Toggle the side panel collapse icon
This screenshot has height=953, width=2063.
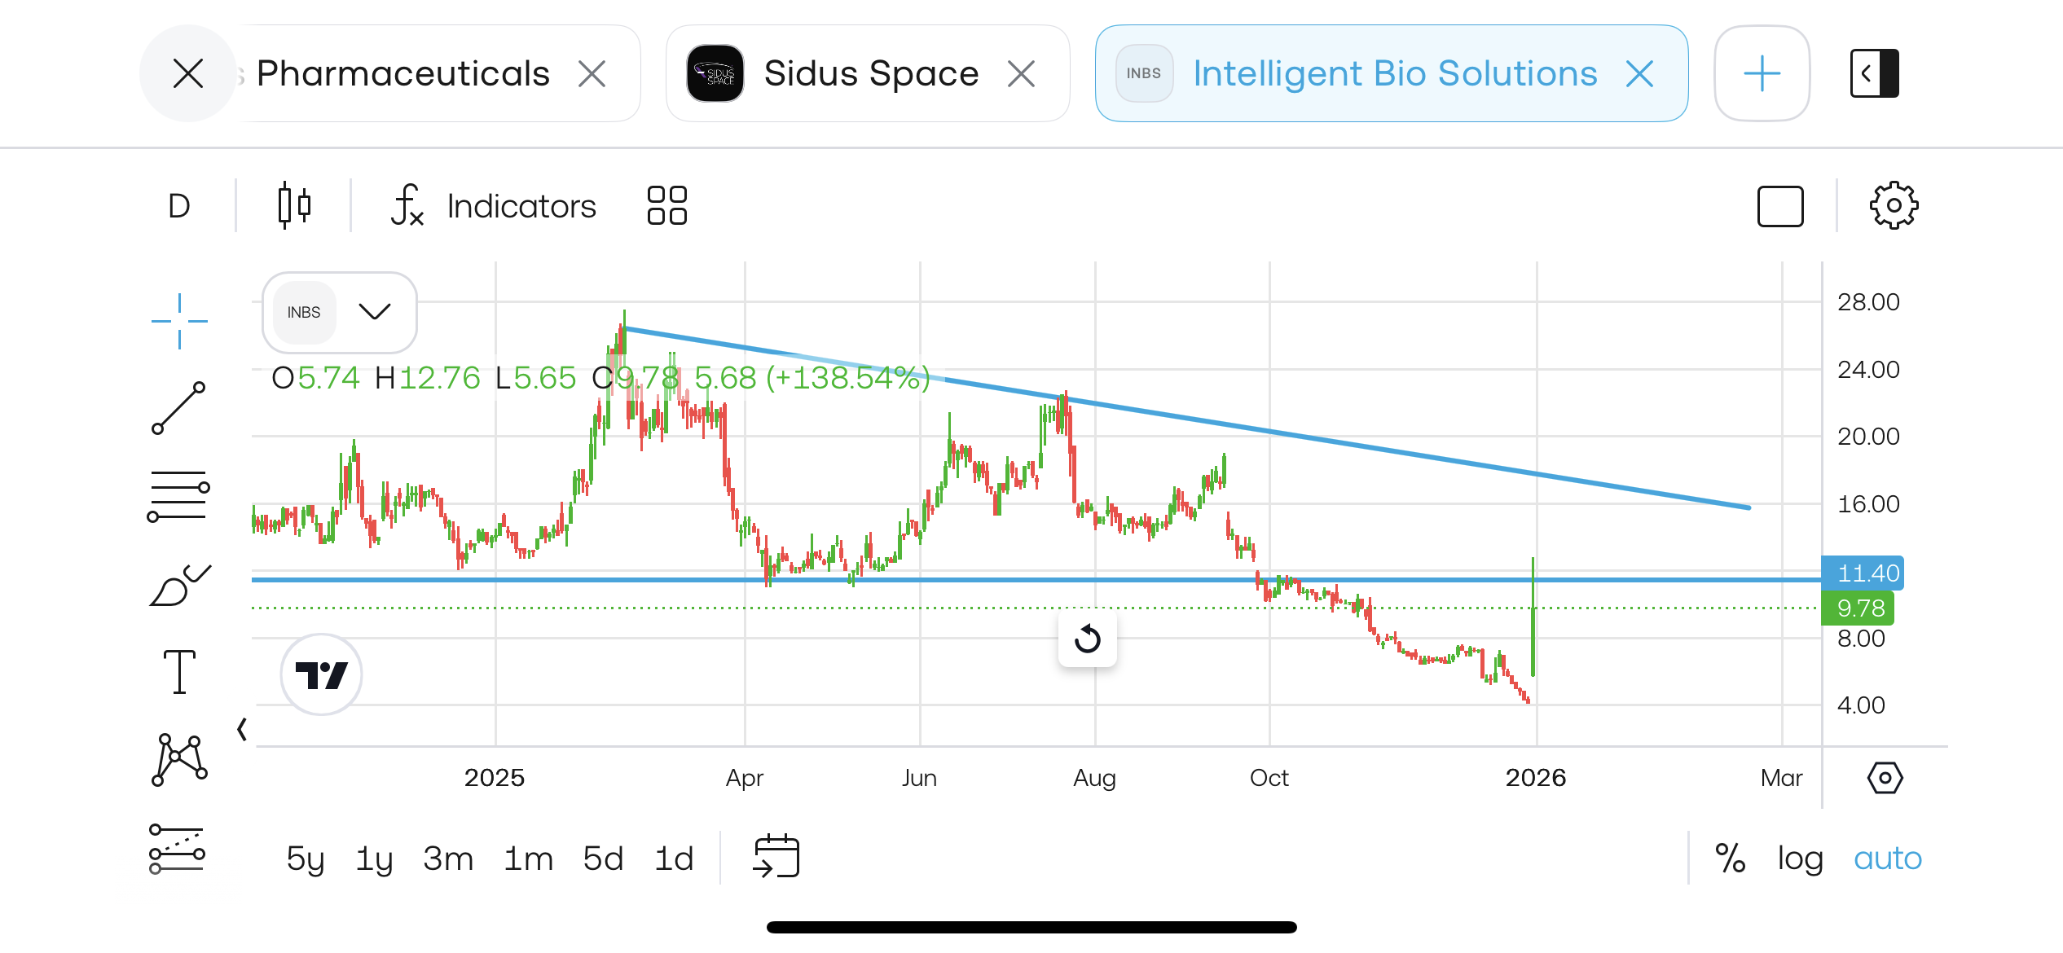(x=1874, y=73)
